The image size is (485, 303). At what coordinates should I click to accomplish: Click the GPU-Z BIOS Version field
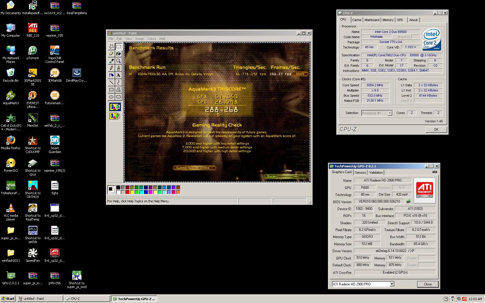click(x=380, y=201)
